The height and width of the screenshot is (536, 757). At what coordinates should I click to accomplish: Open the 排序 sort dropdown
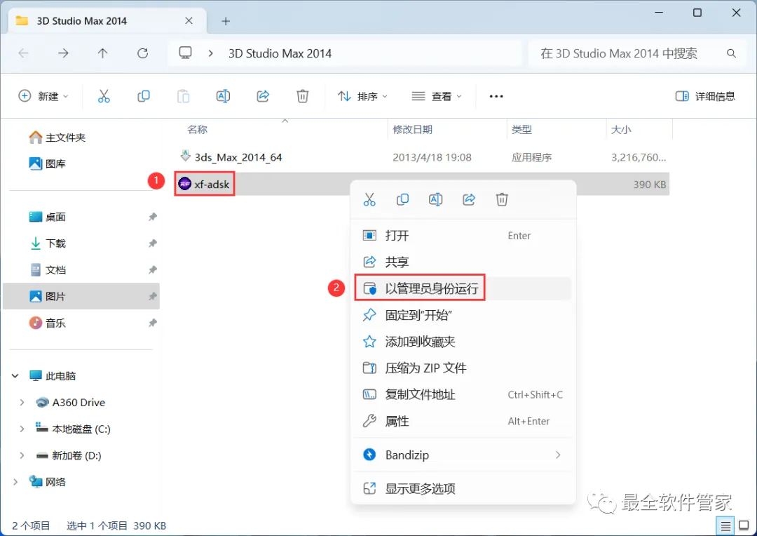(362, 96)
